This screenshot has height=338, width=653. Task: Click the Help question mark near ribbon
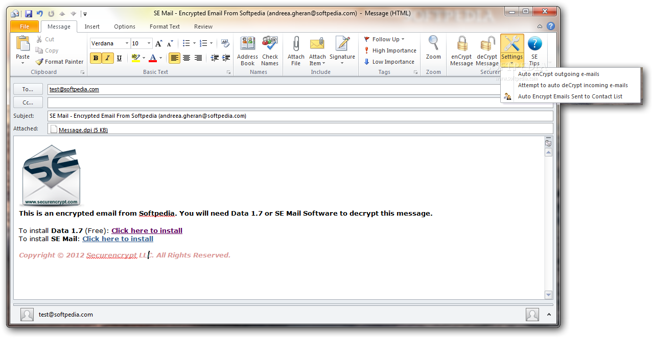550,26
